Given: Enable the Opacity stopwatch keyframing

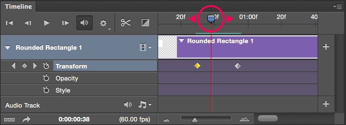Looking at the screenshot, I should tap(46, 78).
